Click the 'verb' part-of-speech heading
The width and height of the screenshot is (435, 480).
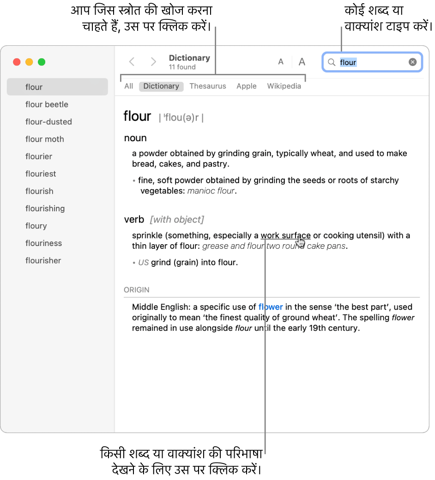pyautogui.click(x=134, y=220)
